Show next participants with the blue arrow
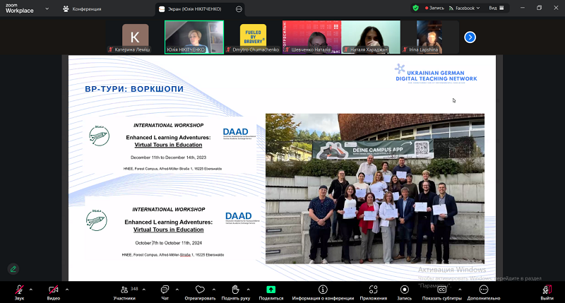 coord(470,37)
